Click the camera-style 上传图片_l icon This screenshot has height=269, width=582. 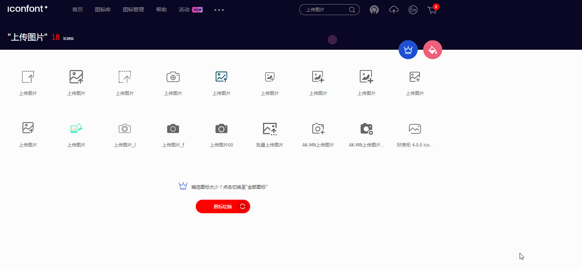click(x=125, y=128)
